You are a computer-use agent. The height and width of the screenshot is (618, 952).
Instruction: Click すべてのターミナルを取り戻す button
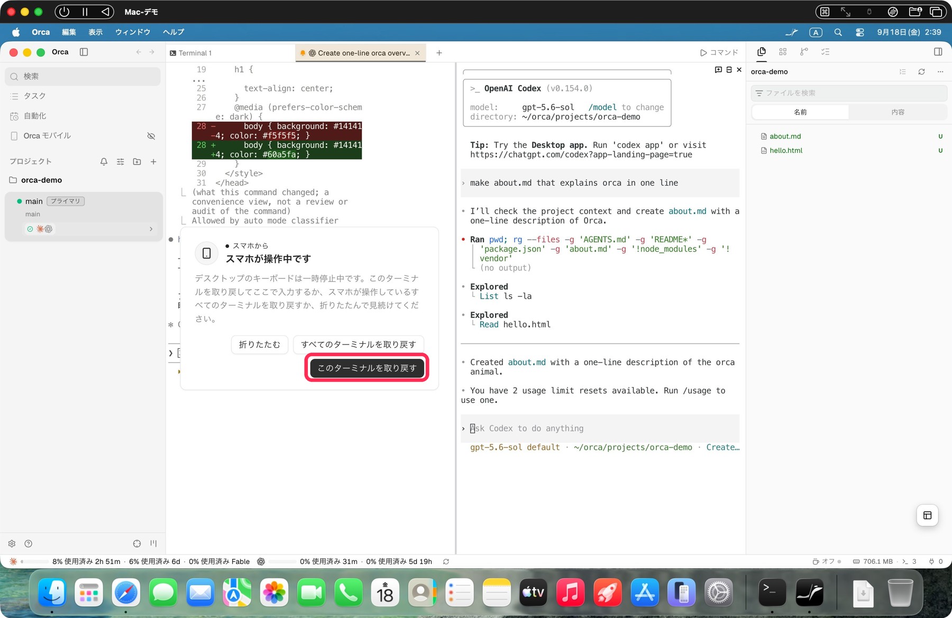(x=359, y=344)
